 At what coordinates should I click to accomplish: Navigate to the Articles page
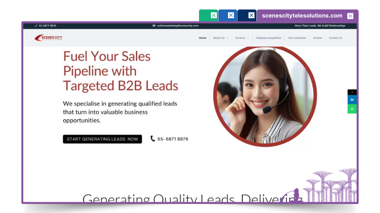click(317, 38)
